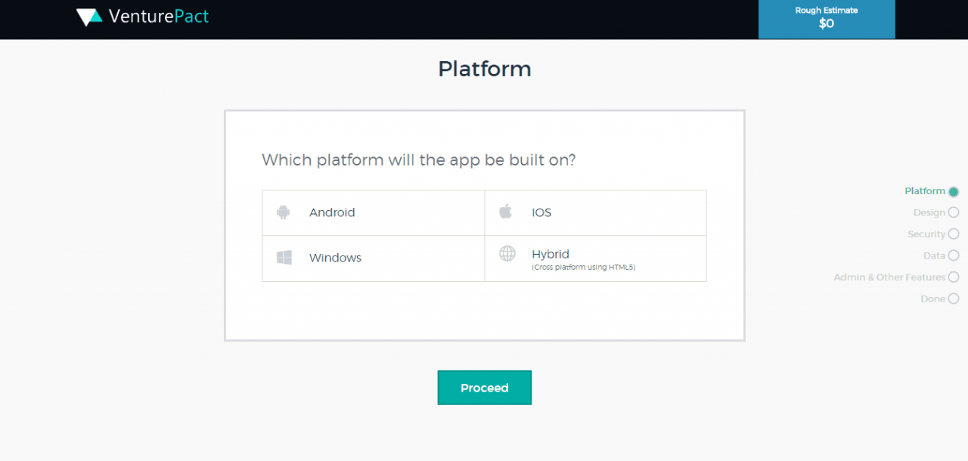Select the Security step circle
The width and height of the screenshot is (968, 461).
tap(954, 234)
